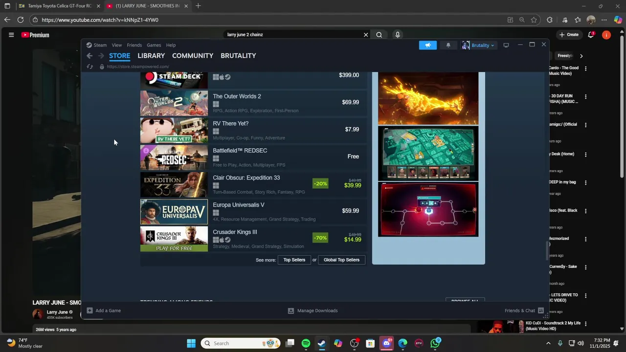The width and height of the screenshot is (626, 352).
Task: Open a new browser tab
Action: pyautogui.click(x=198, y=6)
